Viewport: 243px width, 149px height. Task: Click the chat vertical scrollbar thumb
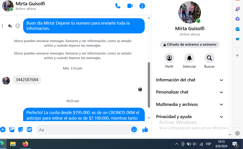coord(149,85)
